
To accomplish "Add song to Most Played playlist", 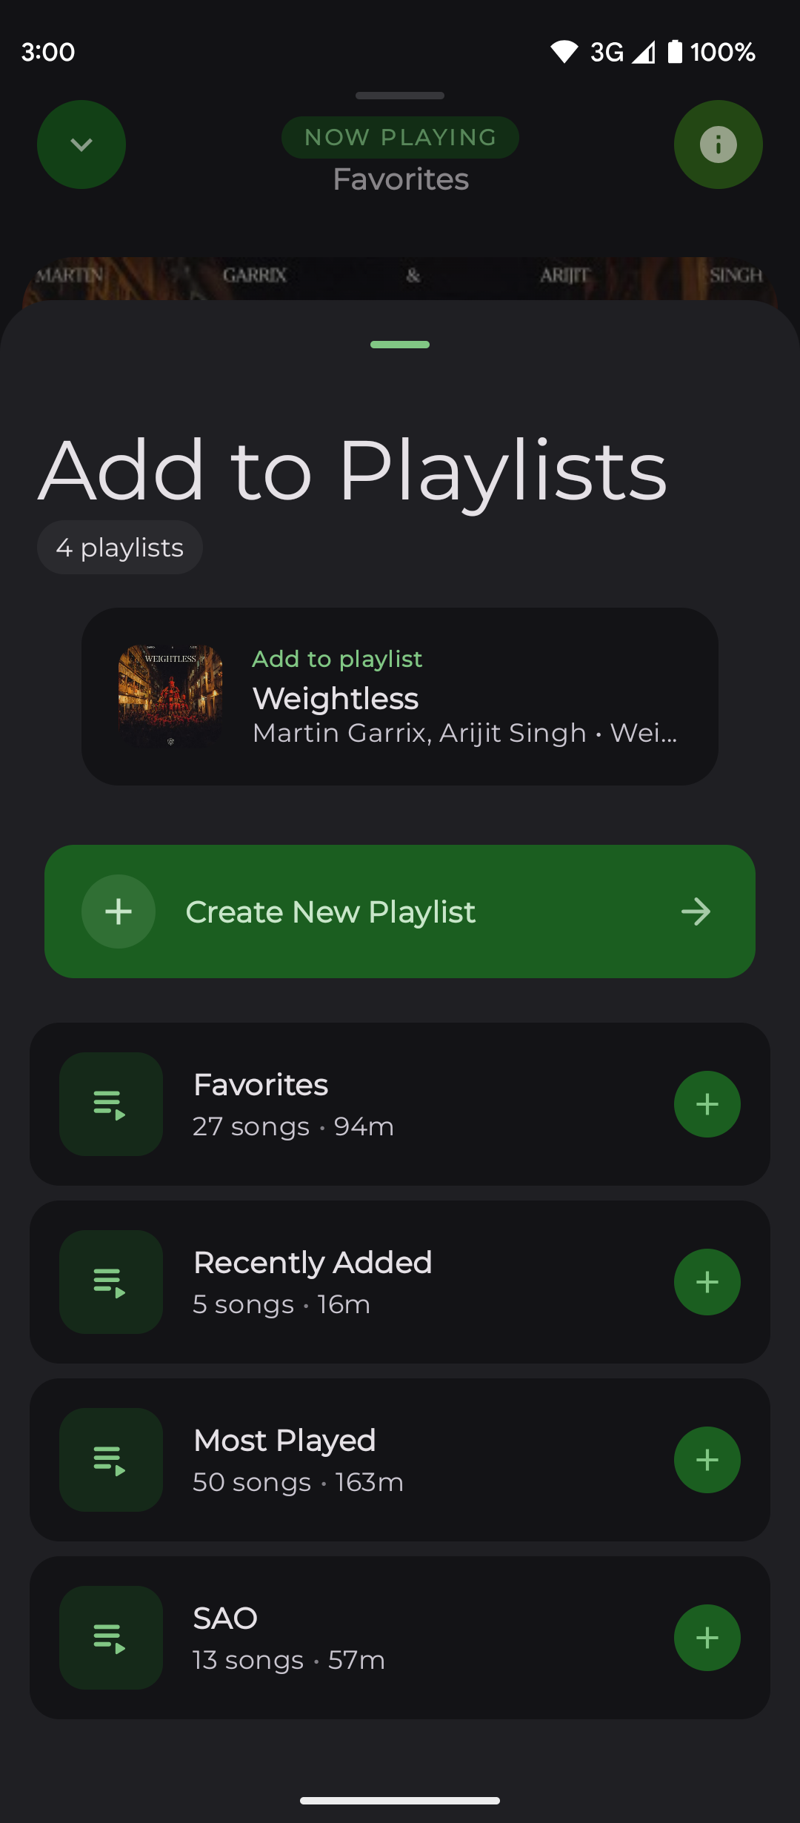I will pyautogui.click(x=707, y=1460).
